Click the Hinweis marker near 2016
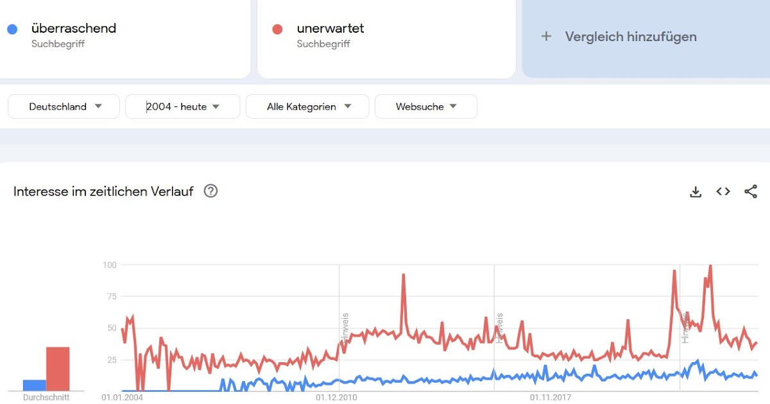Viewport: 770px width, 404px height. [500, 327]
